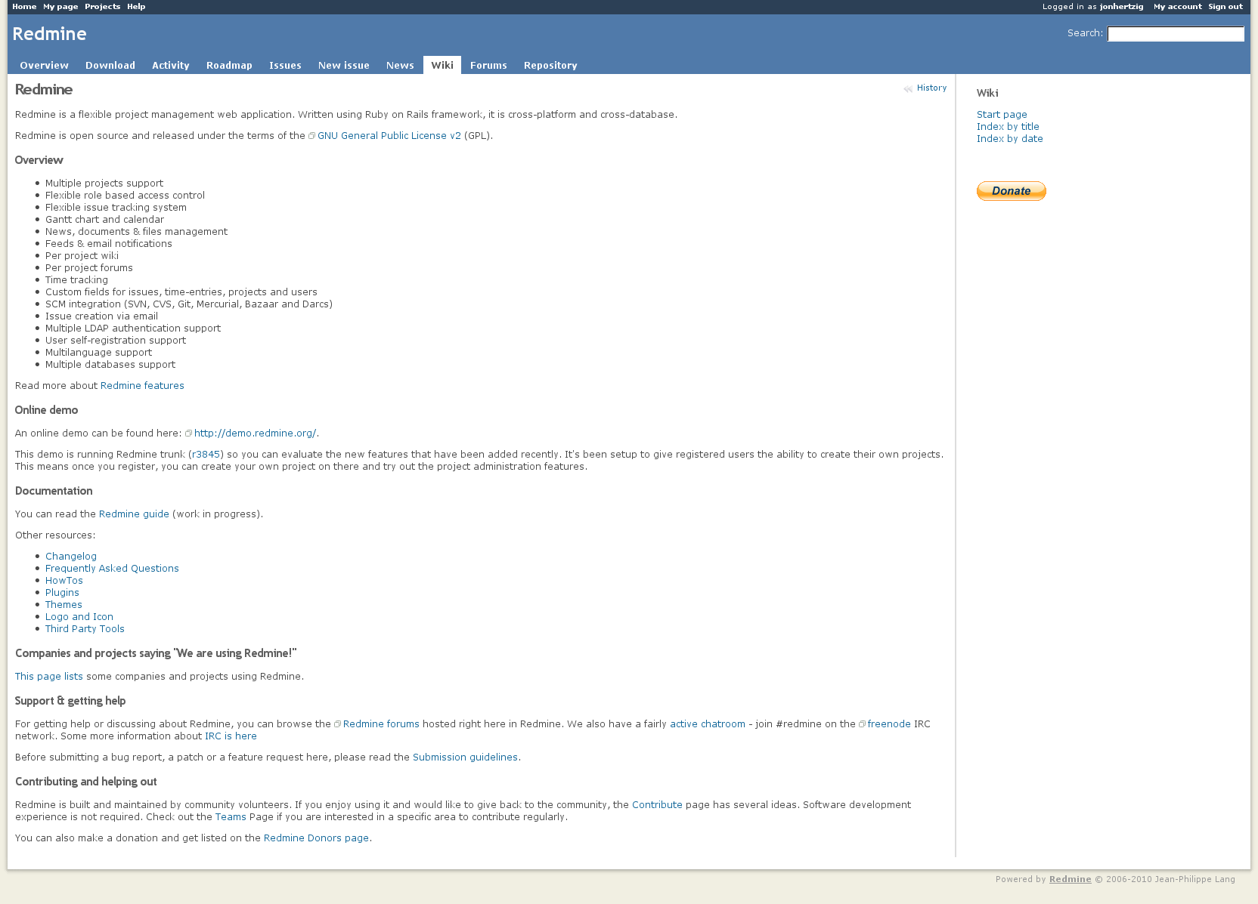Click the Redmine footer link
The image size is (1258, 904).
(1070, 879)
